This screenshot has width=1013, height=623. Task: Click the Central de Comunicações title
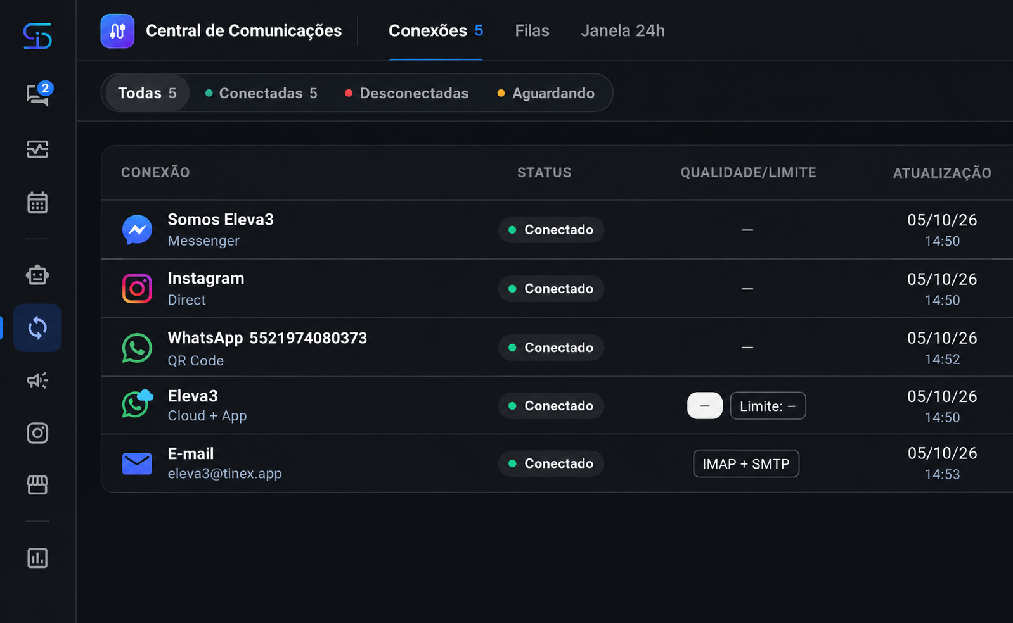pyautogui.click(x=243, y=31)
